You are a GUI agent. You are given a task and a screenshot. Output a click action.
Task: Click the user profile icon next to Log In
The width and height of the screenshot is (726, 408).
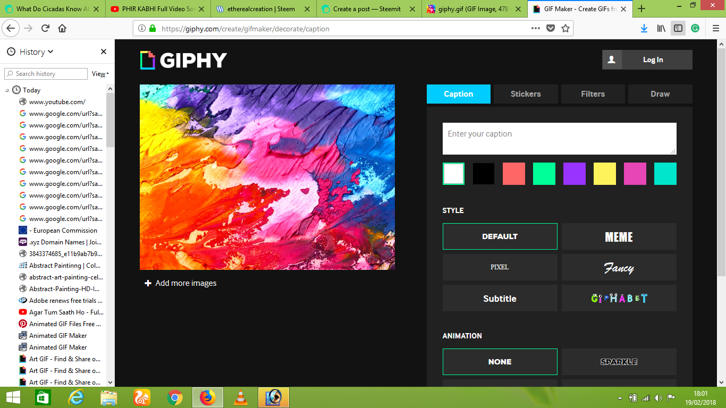pyautogui.click(x=611, y=59)
